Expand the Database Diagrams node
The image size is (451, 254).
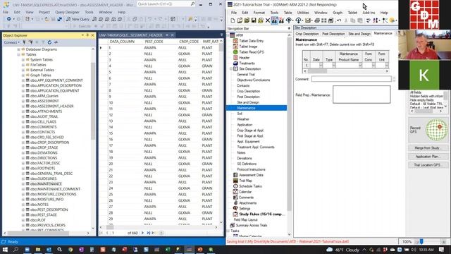[x=18, y=49]
